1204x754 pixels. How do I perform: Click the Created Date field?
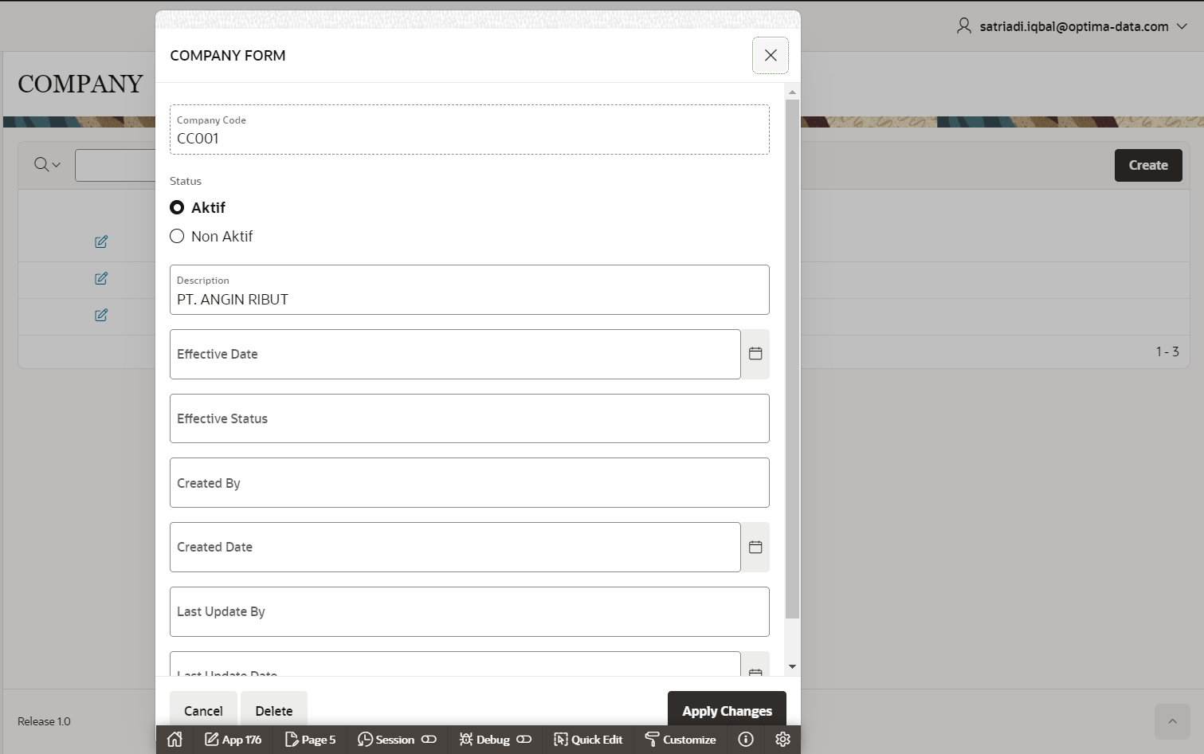[455, 547]
